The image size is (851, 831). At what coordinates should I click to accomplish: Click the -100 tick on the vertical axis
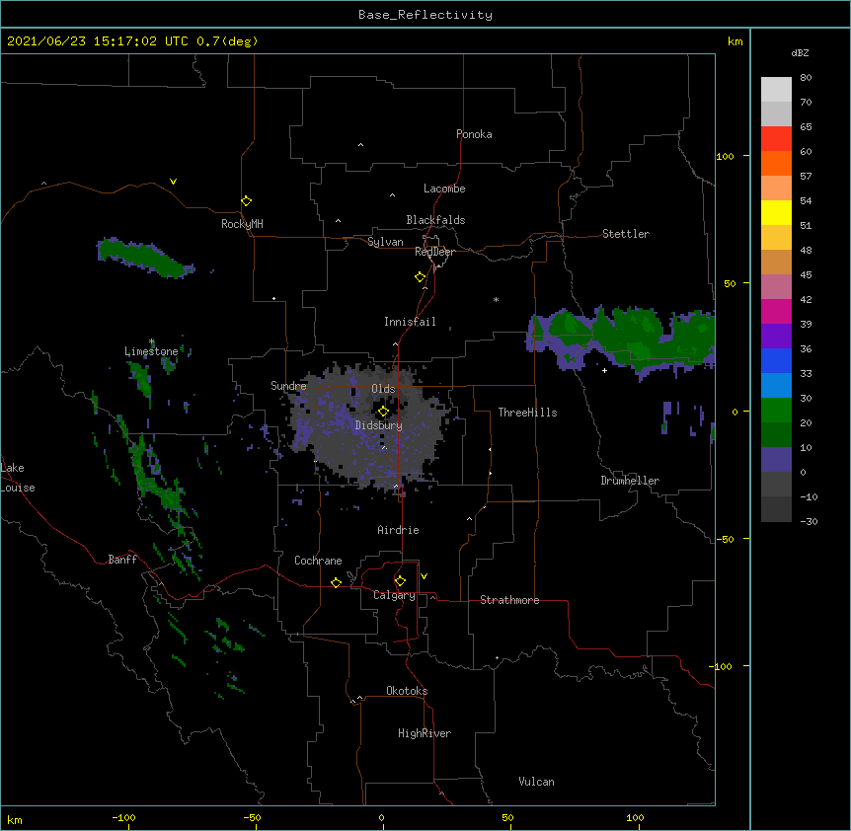[722, 666]
